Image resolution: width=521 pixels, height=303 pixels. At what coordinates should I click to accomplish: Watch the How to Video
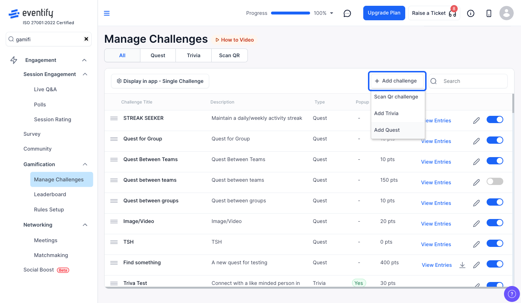234,40
